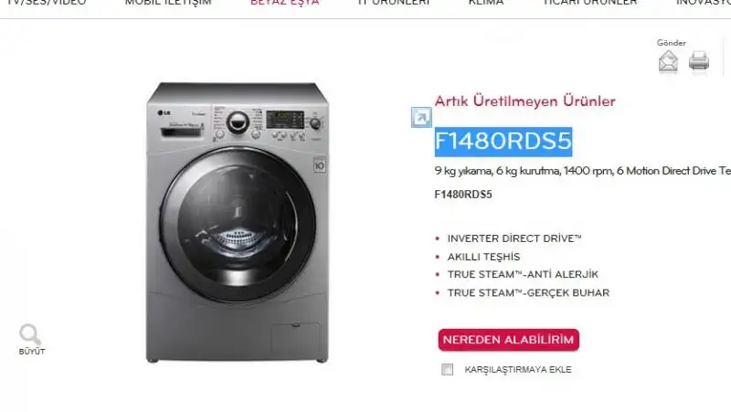The image size is (731, 412).
Task: Select the BEYAZ EŞYA menu item
Action: [284, 2]
